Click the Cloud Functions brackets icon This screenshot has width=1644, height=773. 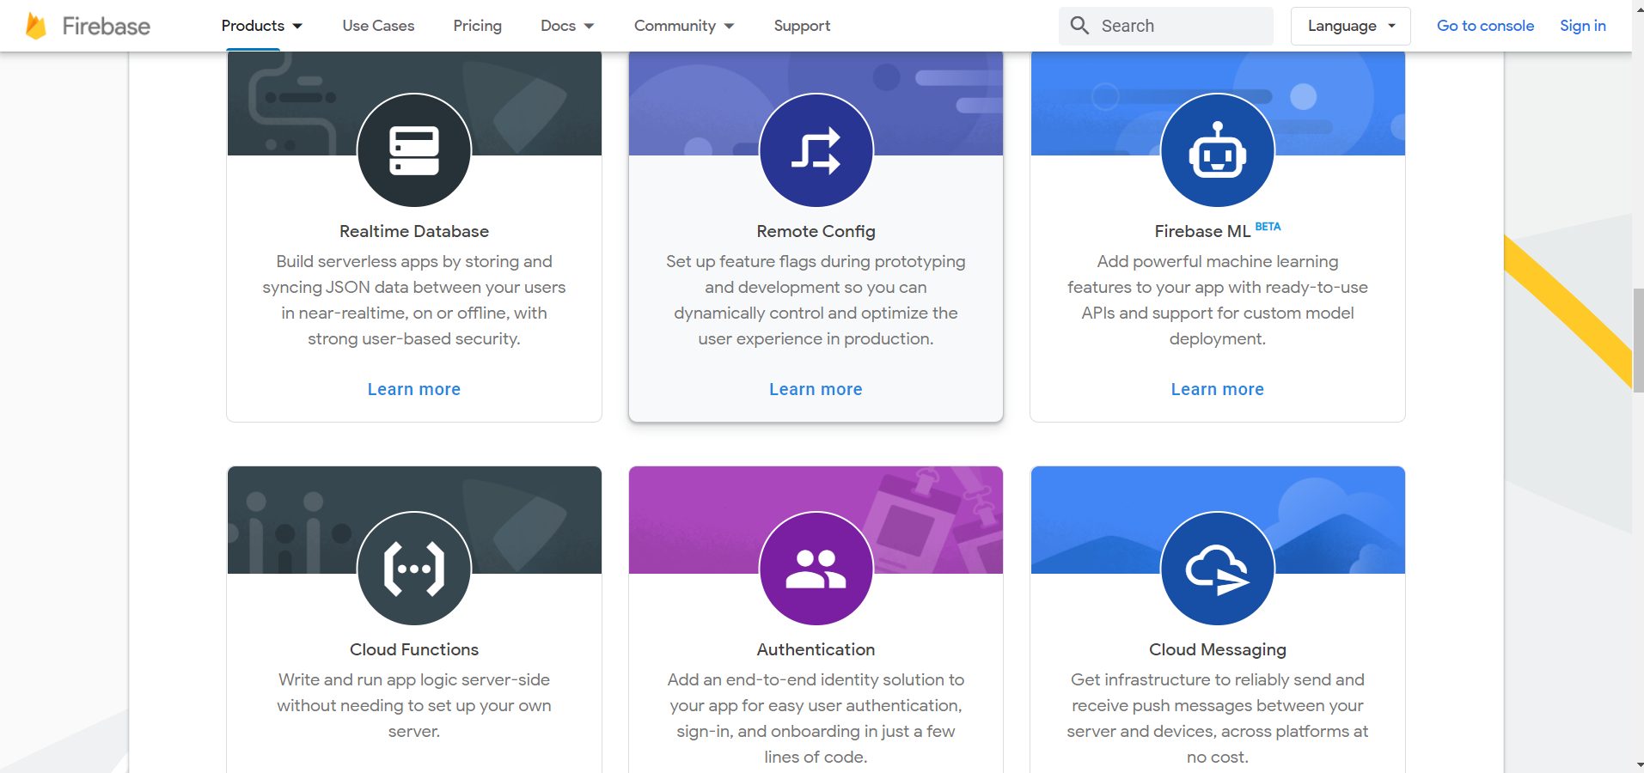[414, 569]
